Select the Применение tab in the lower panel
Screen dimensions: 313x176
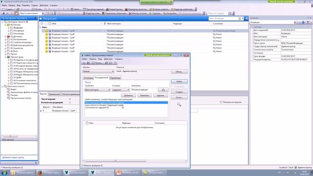pyautogui.click(x=54, y=94)
